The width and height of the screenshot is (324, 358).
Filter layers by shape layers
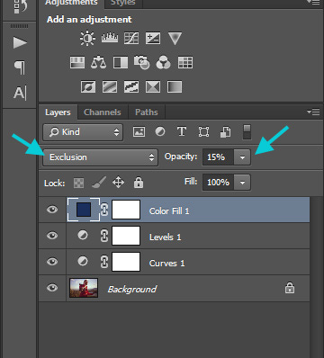point(203,131)
